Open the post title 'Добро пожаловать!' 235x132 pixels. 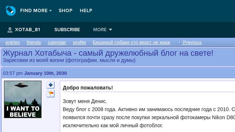click(88, 88)
